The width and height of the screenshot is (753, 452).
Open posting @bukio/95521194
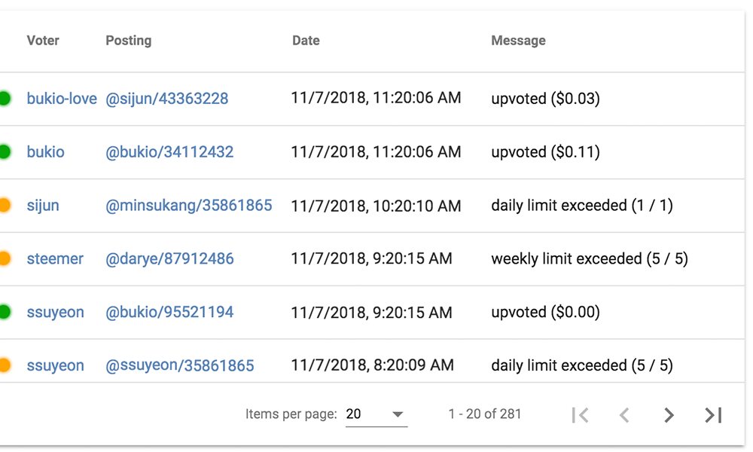169,312
